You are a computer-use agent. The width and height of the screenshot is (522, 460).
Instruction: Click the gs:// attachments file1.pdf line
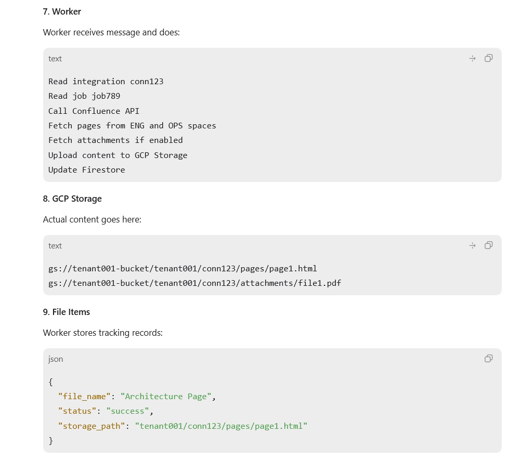[195, 283]
